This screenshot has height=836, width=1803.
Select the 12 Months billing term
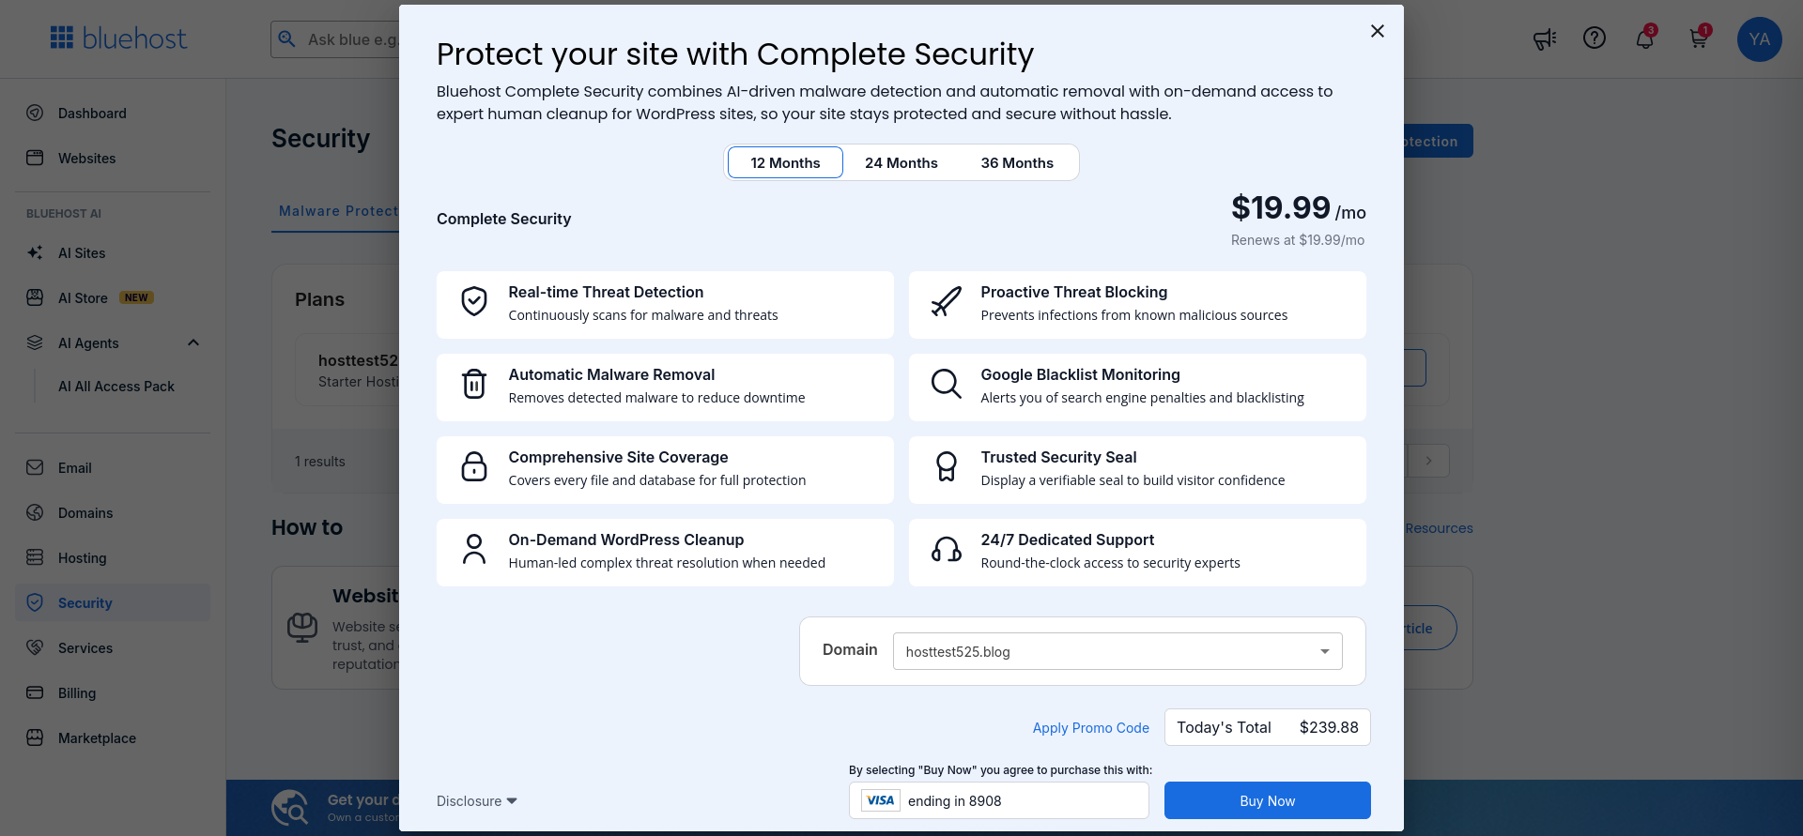785,162
